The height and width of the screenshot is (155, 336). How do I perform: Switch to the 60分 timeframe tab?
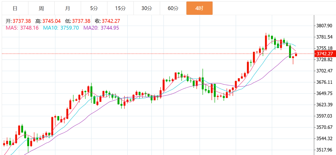(173, 8)
